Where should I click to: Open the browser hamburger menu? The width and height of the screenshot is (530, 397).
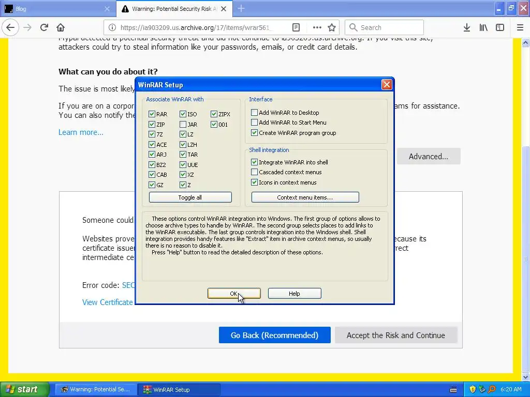[520, 27]
